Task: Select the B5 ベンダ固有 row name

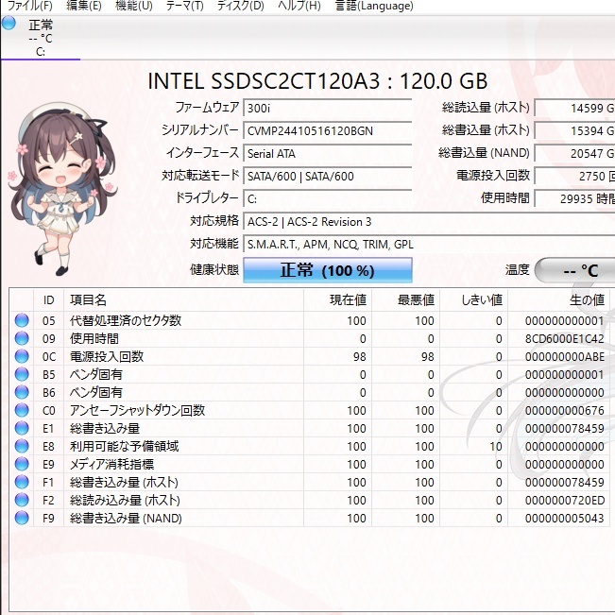Action: click(x=96, y=374)
